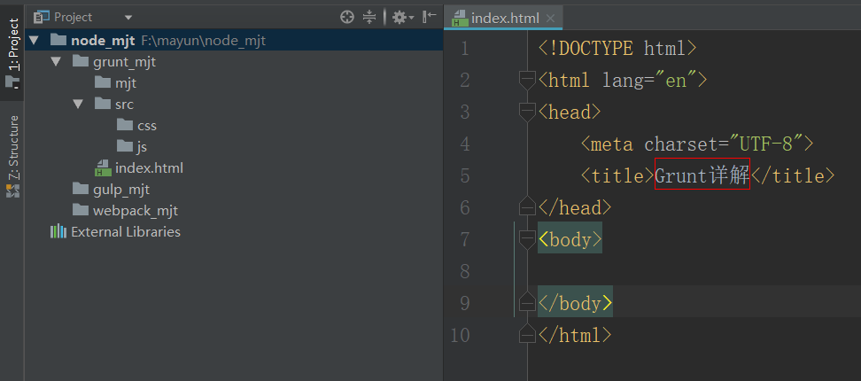Screen dimensions: 861x381
Task: Click the scroll from source target icon
Action: point(347,17)
